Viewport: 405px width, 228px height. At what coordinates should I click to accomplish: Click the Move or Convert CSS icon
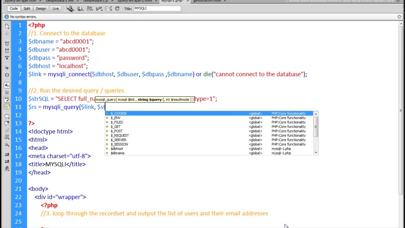pyautogui.click(x=7, y=144)
